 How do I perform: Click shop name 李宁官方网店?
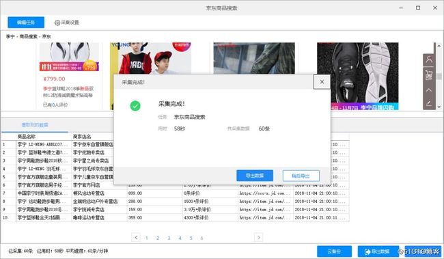[87, 185]
